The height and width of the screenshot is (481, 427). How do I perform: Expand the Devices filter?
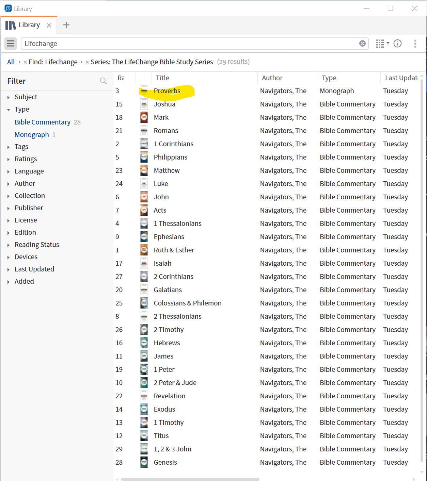click(9, 258)
